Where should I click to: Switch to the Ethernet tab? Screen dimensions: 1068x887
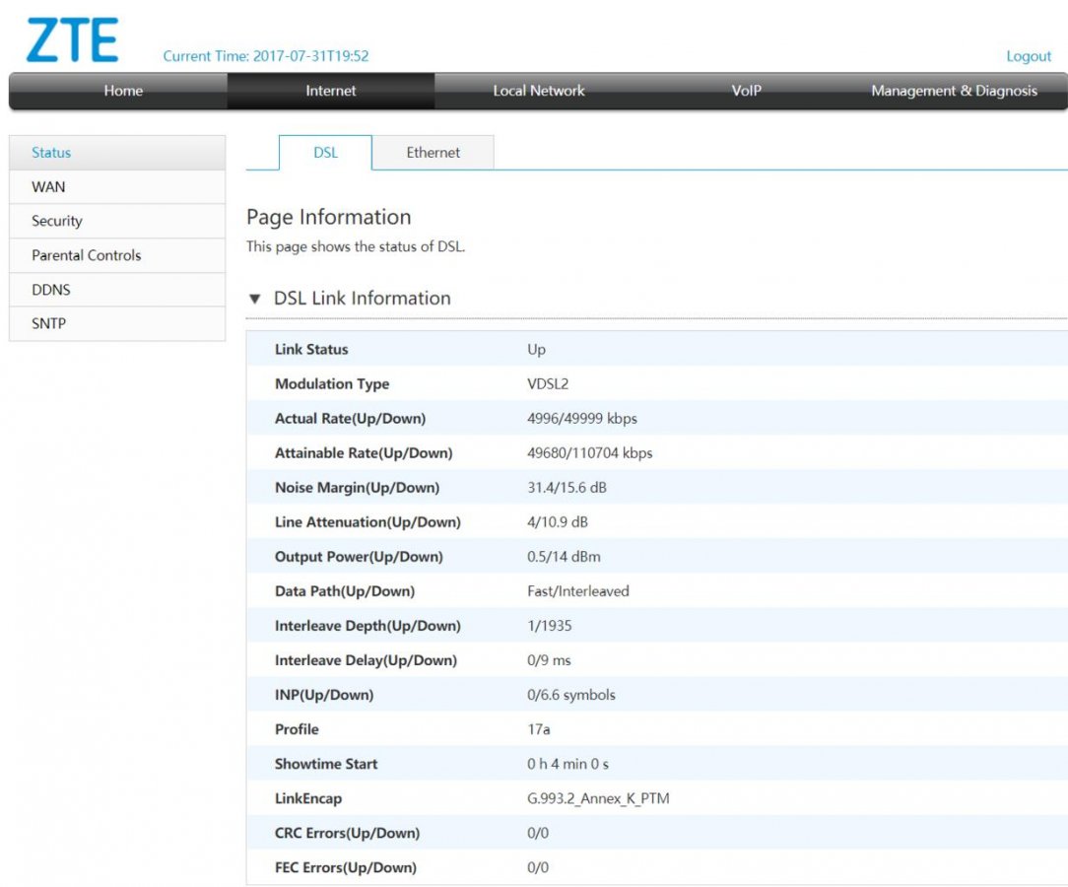(433, 153)
